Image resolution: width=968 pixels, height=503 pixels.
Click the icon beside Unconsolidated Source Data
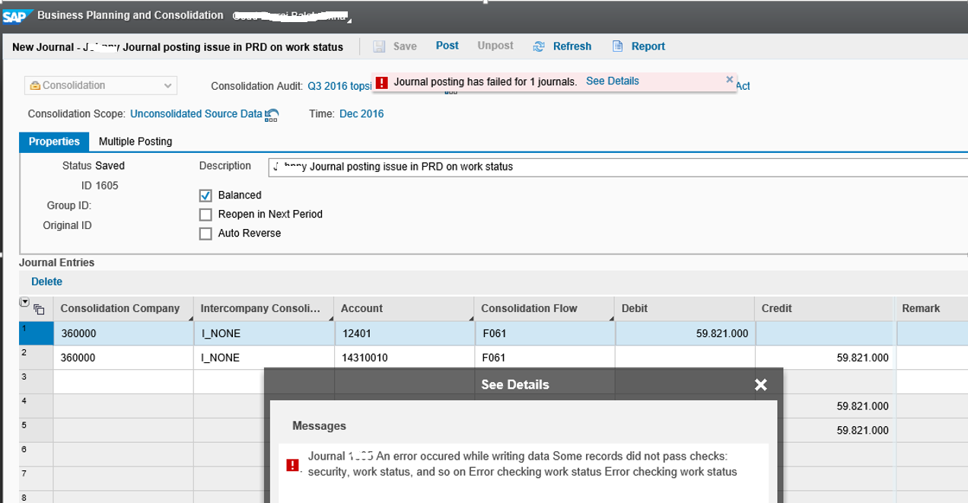point(272,115)
